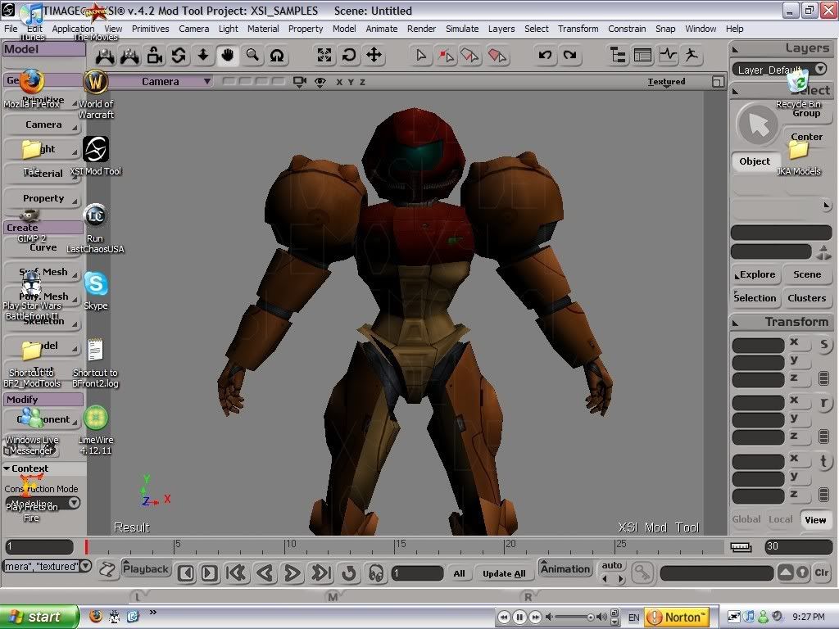
Task: Choose the Point selection tool
Action: [445, 55]
